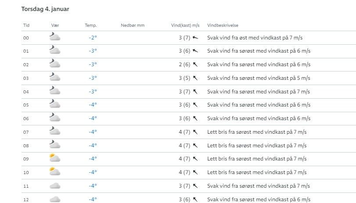Click the wind arrow in the 03 row
Viewport: 356px width, 203px height.
pos(195,78)
